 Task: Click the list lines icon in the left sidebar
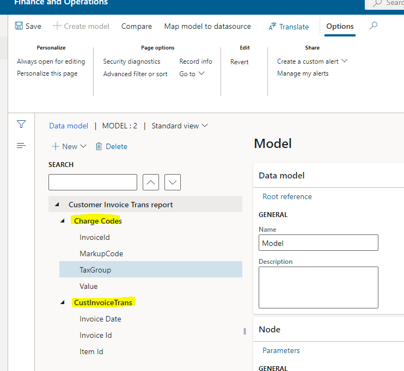pyautogui.click(x=21, y=145)
